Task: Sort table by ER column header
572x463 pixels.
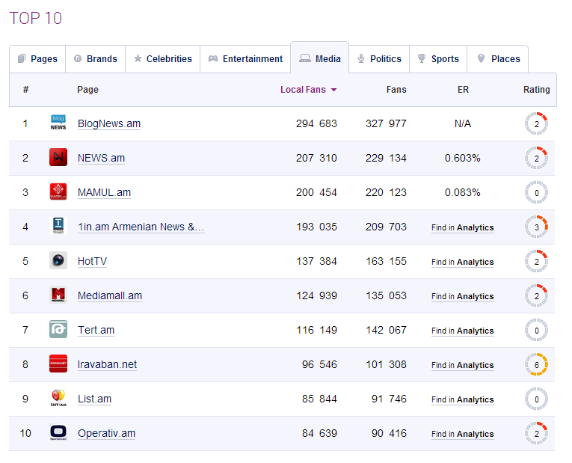Action: (463, 90)
